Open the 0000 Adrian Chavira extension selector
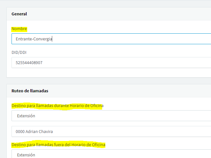211x158 pixels. tap(111, 131)
